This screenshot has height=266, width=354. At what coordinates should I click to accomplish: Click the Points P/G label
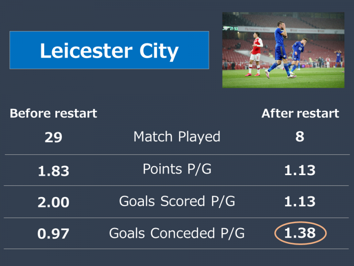(177, 169)
